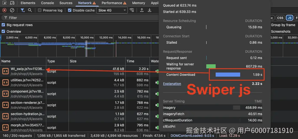
Task: Open the timing Explanation link
Action: [172, 84]
